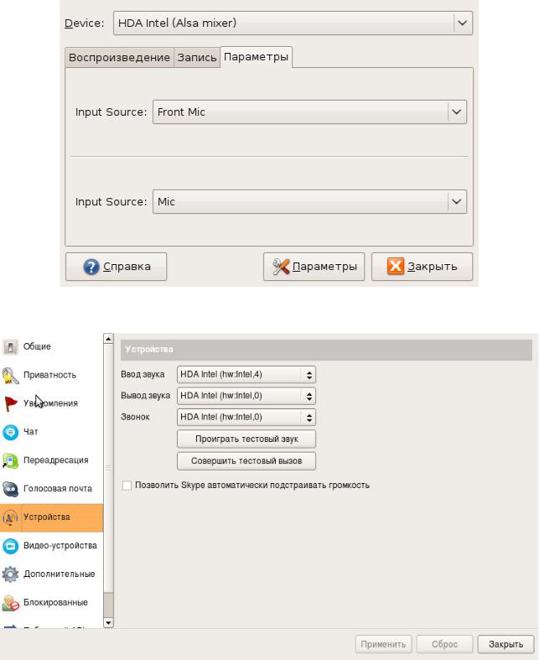Image resolution: width=539 pixels, height=660 pixels.
Task: Click the Video devices (Видео-устройства) icon
Action: click(x=10, y=546)
